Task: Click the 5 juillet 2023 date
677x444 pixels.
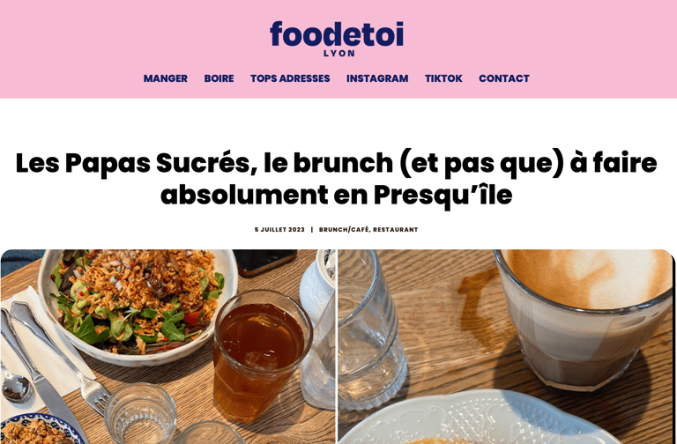Action: click(x=279, y=230)
